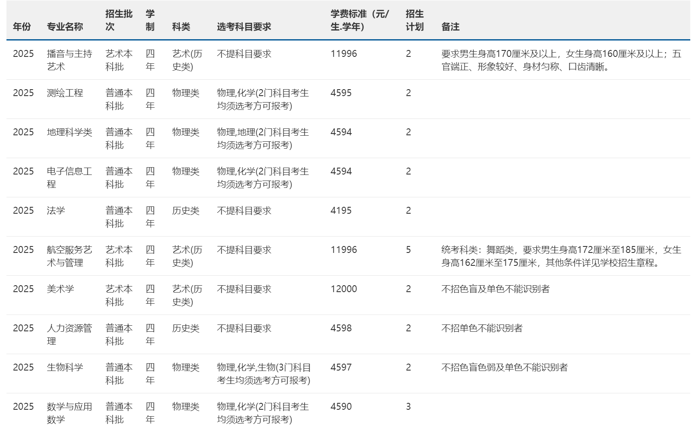Click the 招生计划 column header

point(414,20)
